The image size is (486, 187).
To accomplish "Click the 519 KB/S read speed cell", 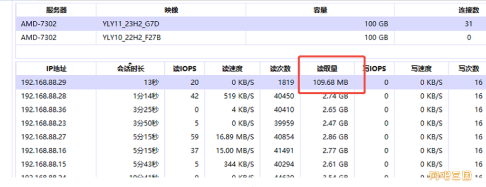I will [238, 96].
